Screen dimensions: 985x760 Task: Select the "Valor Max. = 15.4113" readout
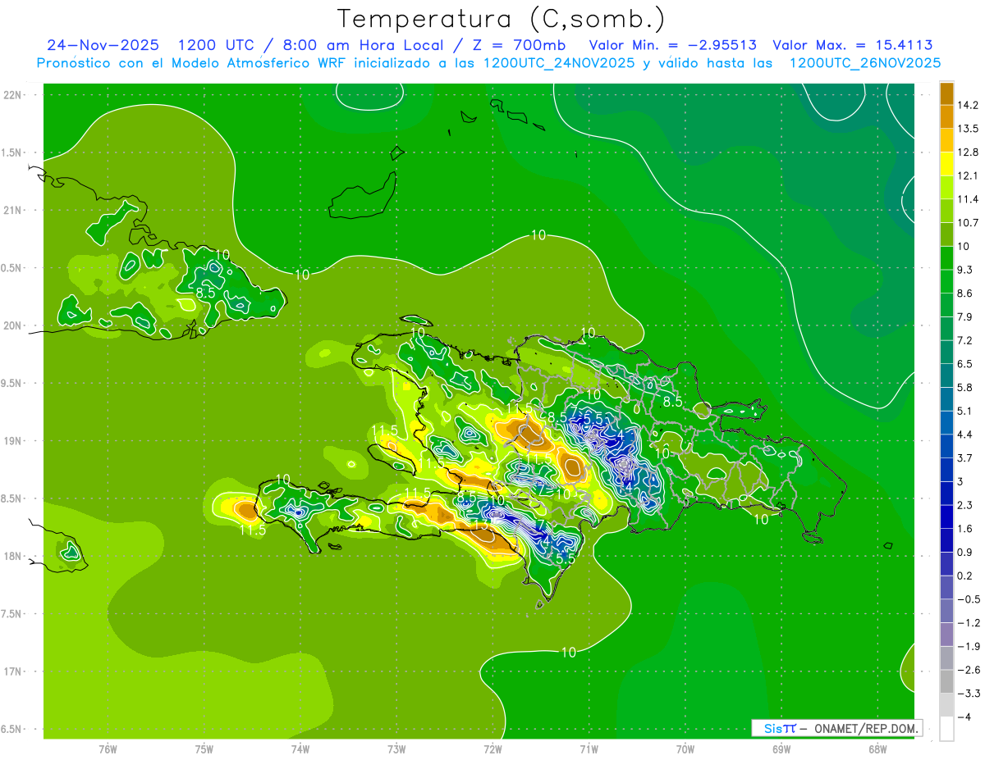coord(853,45)
